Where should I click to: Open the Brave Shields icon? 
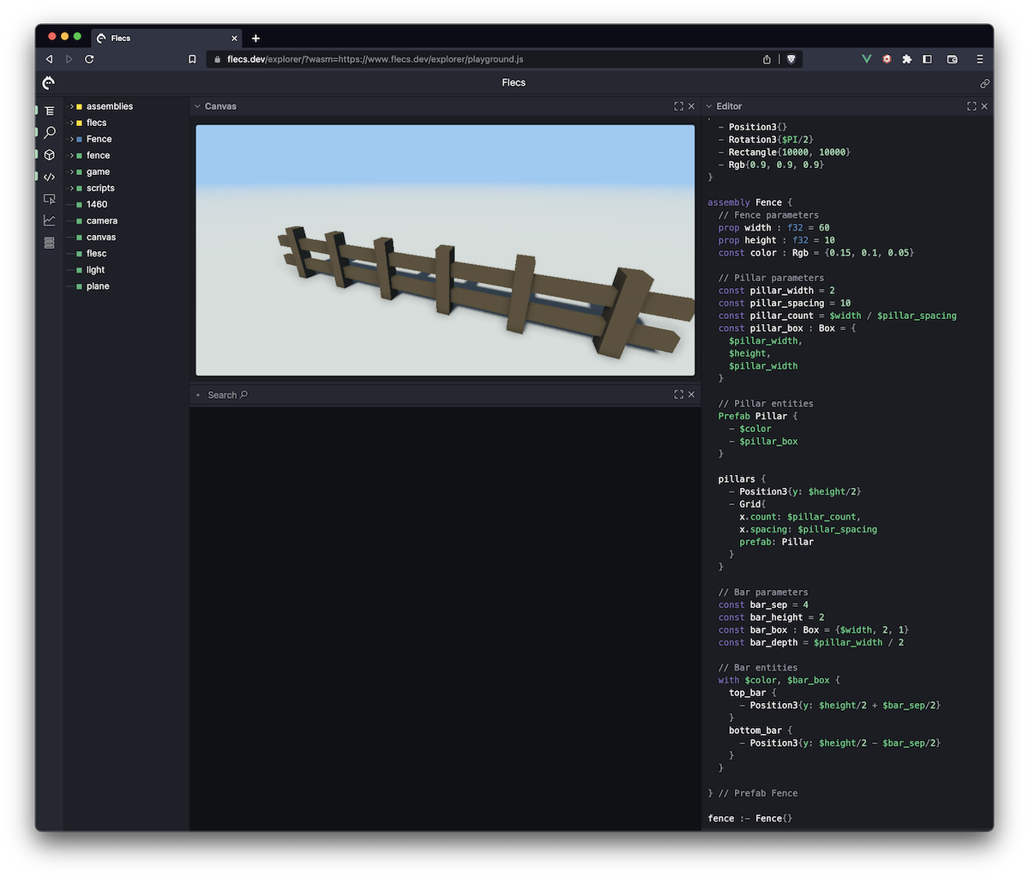(x=791, y=59)
